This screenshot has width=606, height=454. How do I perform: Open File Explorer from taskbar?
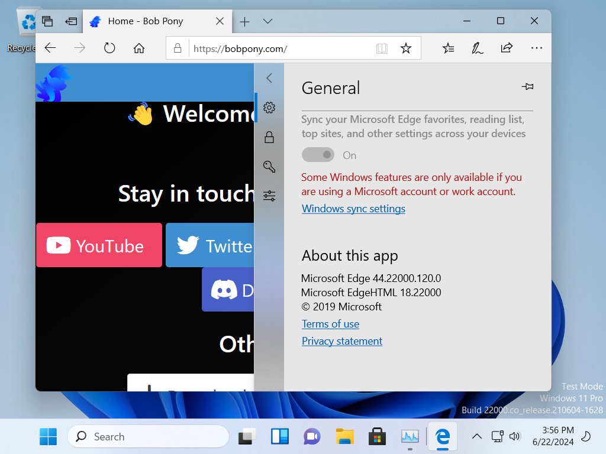pyautogui.click(x=345, y=437)
